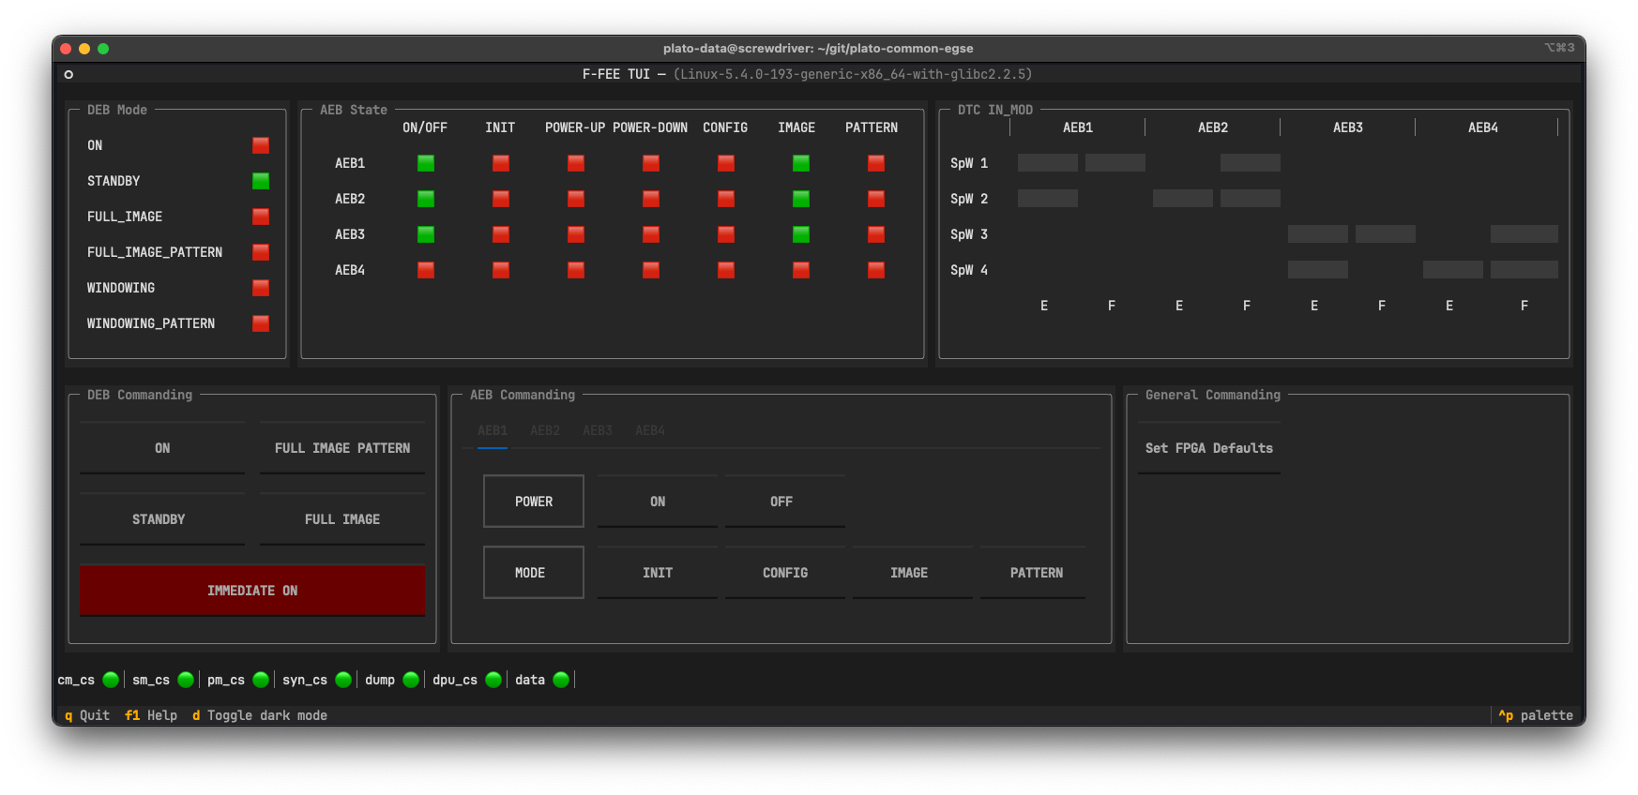Image resolution: width=1638 pixels, height=795 pixels.
Task: Command DEB to FULL IMAGE PATTERN
Action: (x=342, y=448)
